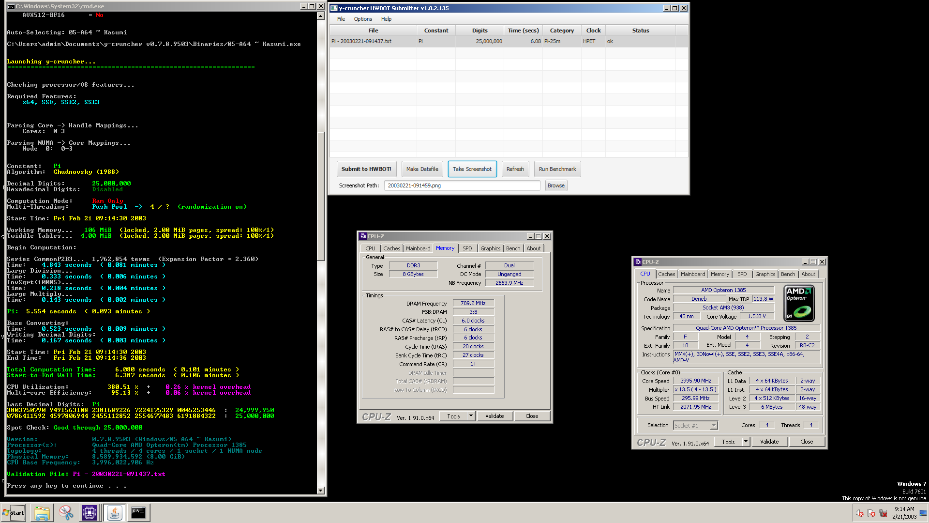
Task: Open Mainboard tab in CPU-Z CPU window
Action: pyautogui.click(x=693, y=274)
